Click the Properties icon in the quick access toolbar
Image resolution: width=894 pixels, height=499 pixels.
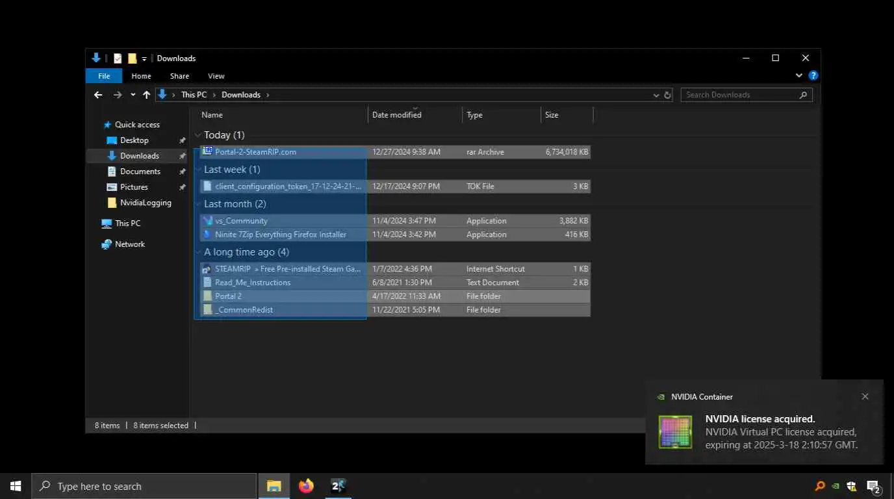click(118, 58)
